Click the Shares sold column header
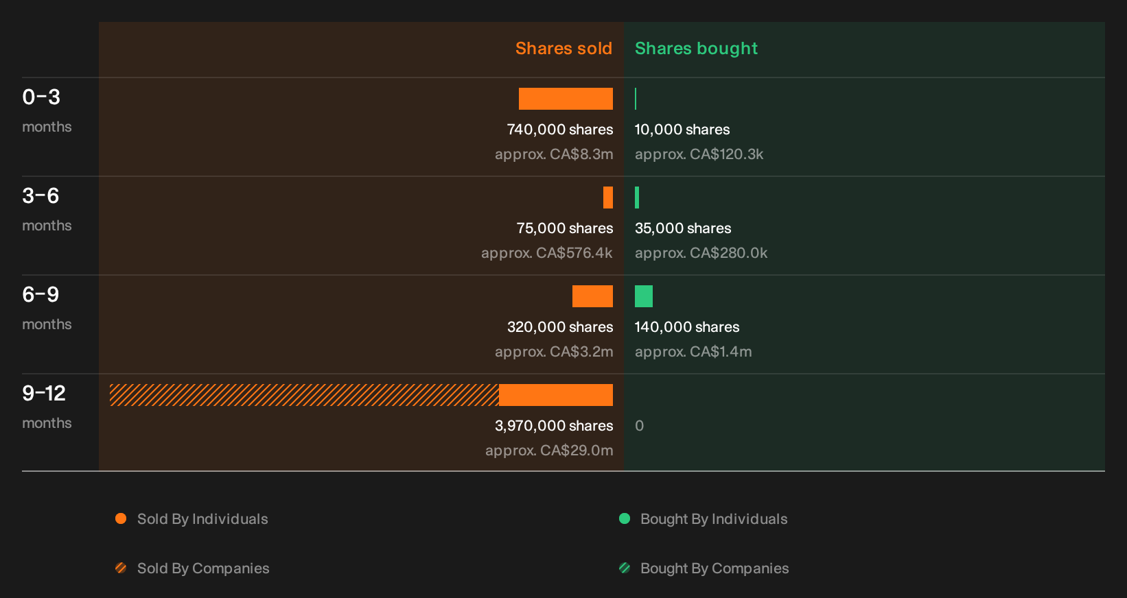1127x598 pixels. (563, 49)
